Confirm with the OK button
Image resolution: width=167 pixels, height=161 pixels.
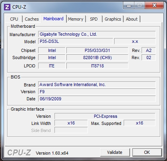click(147, 152)
